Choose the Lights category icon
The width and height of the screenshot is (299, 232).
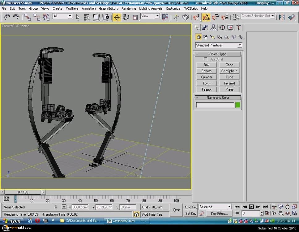coord(212,37)
